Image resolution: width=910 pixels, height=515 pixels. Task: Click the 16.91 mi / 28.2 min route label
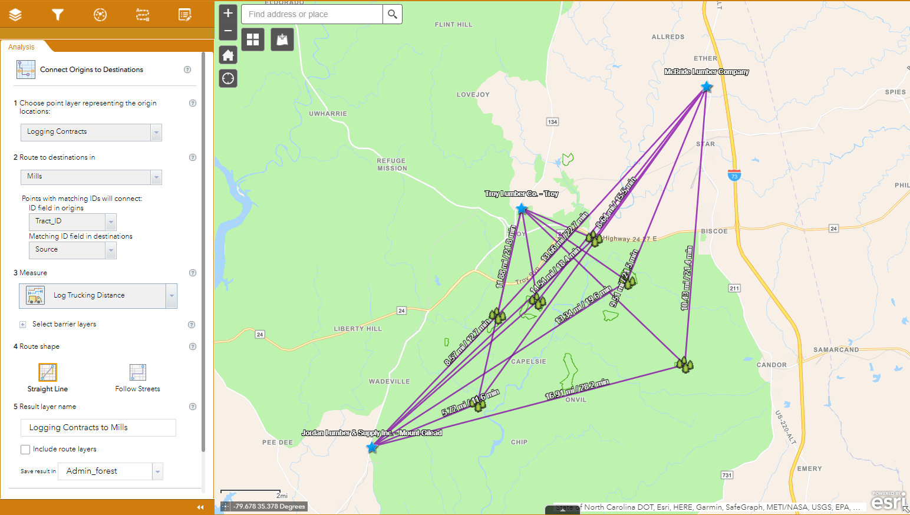tap(577, 390)
